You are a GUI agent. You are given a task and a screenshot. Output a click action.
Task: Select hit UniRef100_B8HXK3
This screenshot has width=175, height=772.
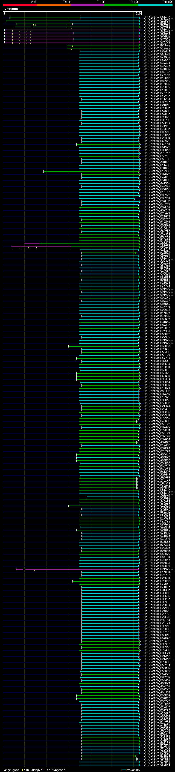click(x=157, y=195)
